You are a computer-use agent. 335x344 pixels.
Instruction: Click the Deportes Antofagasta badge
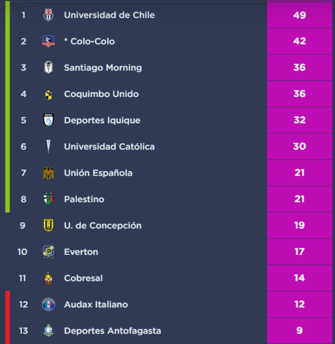point(49,331)
